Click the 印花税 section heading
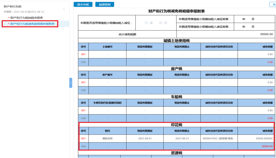276x158 pixels. pos(177,125)
